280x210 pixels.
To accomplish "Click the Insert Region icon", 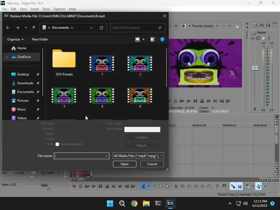I will click(x=224, y=186).
